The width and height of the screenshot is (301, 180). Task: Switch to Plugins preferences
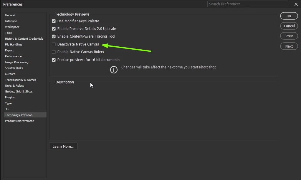tap(25, 97)
